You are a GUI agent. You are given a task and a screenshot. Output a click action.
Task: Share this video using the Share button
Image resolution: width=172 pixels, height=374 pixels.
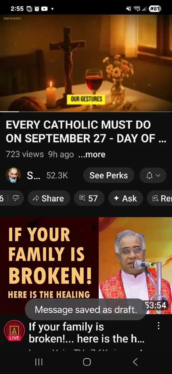(49, 198)
